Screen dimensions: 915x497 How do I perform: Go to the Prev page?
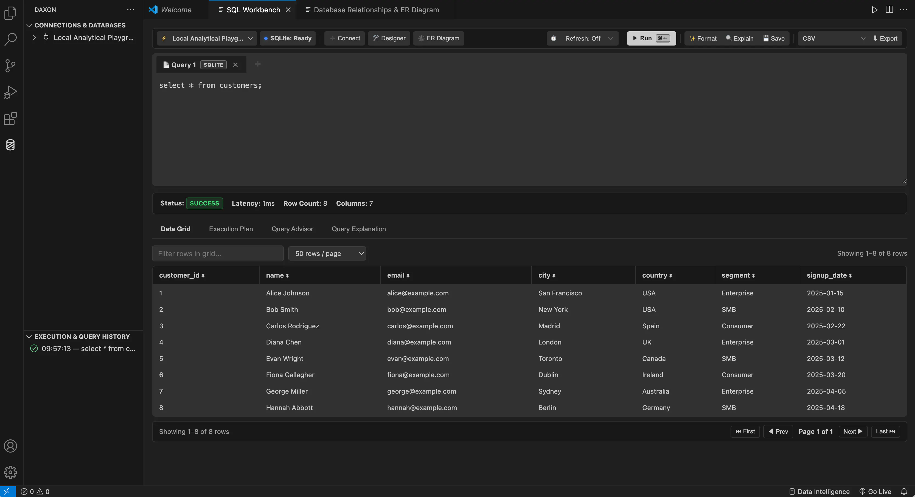pyautogui.click(x=778, y=431)
